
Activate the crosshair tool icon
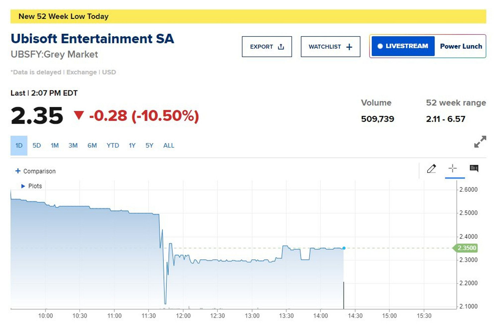click(453, 168)
